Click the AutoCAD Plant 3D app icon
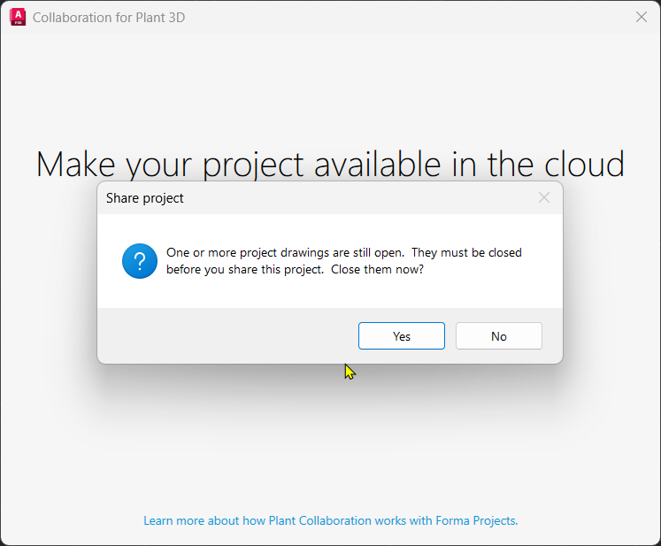This screenshot has height=546, width=661. click(x=18, y=18)
